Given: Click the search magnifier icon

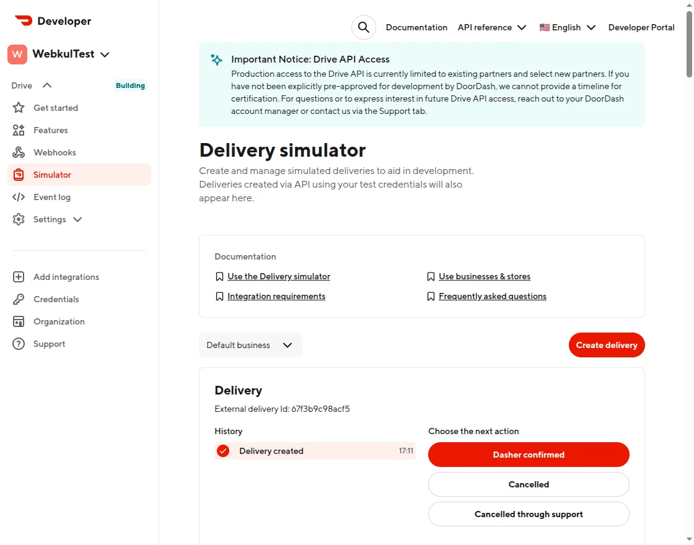Looking at the screenshot, I should [x=364, y=27].
